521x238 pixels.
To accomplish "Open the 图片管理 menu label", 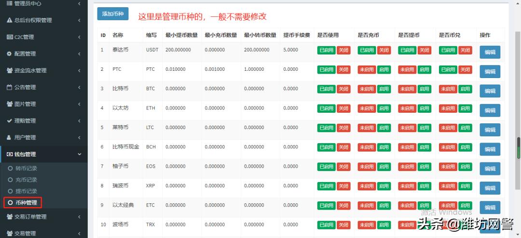I will (25, 104).
